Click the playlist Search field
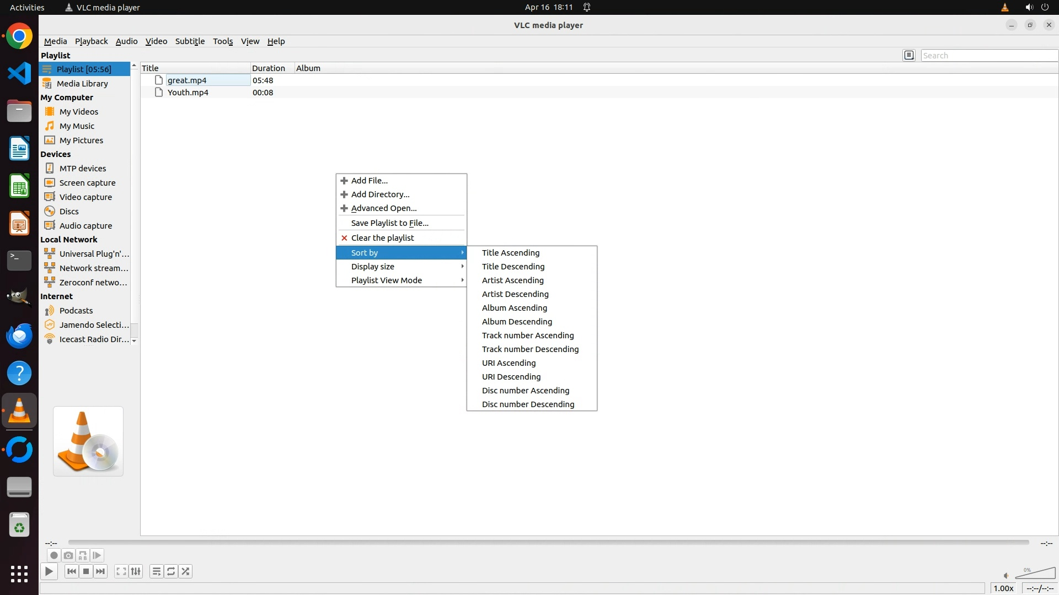The width and height of the screenshot is (1059, 595). point(988,56)
